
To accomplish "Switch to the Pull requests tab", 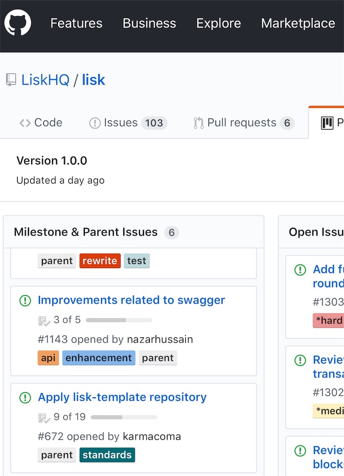I will click(244, 123).
